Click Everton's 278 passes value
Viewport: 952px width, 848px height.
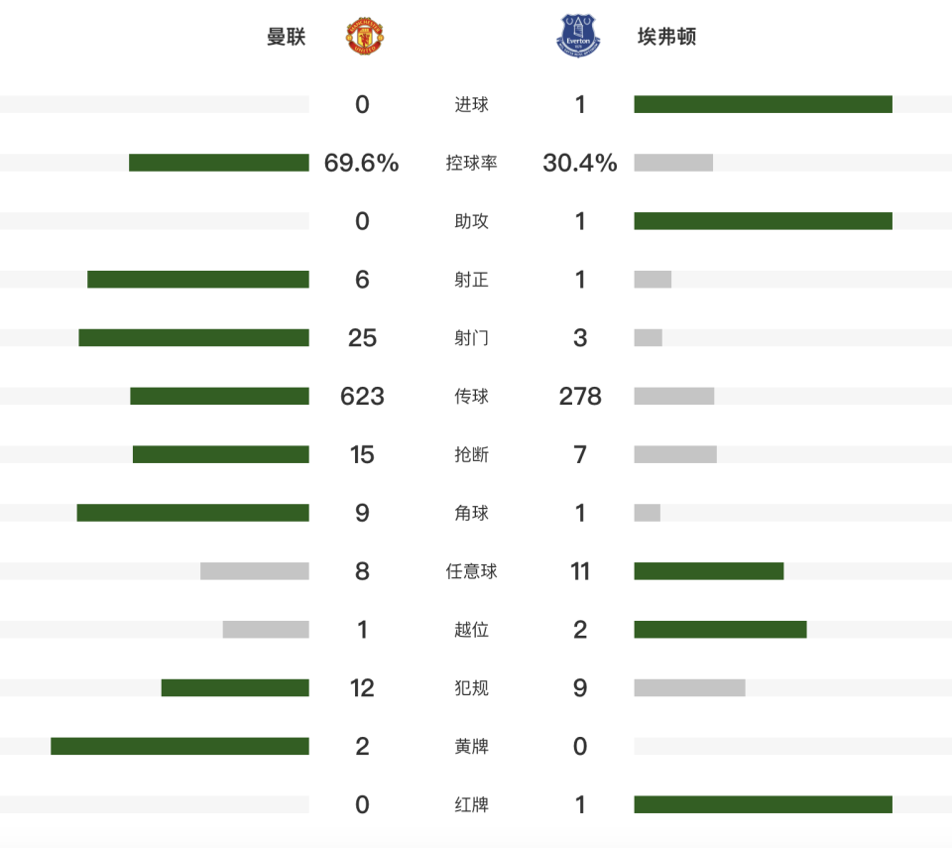coord(580,397)
